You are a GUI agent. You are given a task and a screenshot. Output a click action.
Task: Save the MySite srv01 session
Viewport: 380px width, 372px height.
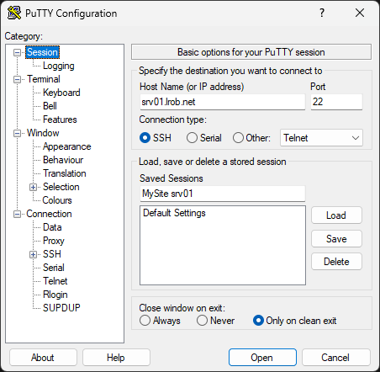(336, 239)
